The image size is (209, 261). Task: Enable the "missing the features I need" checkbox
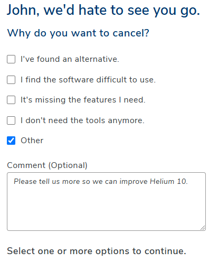[11, 100]
